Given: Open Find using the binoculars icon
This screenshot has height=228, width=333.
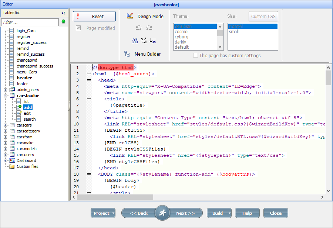Looking at the screenshot, I should (135, 41).
